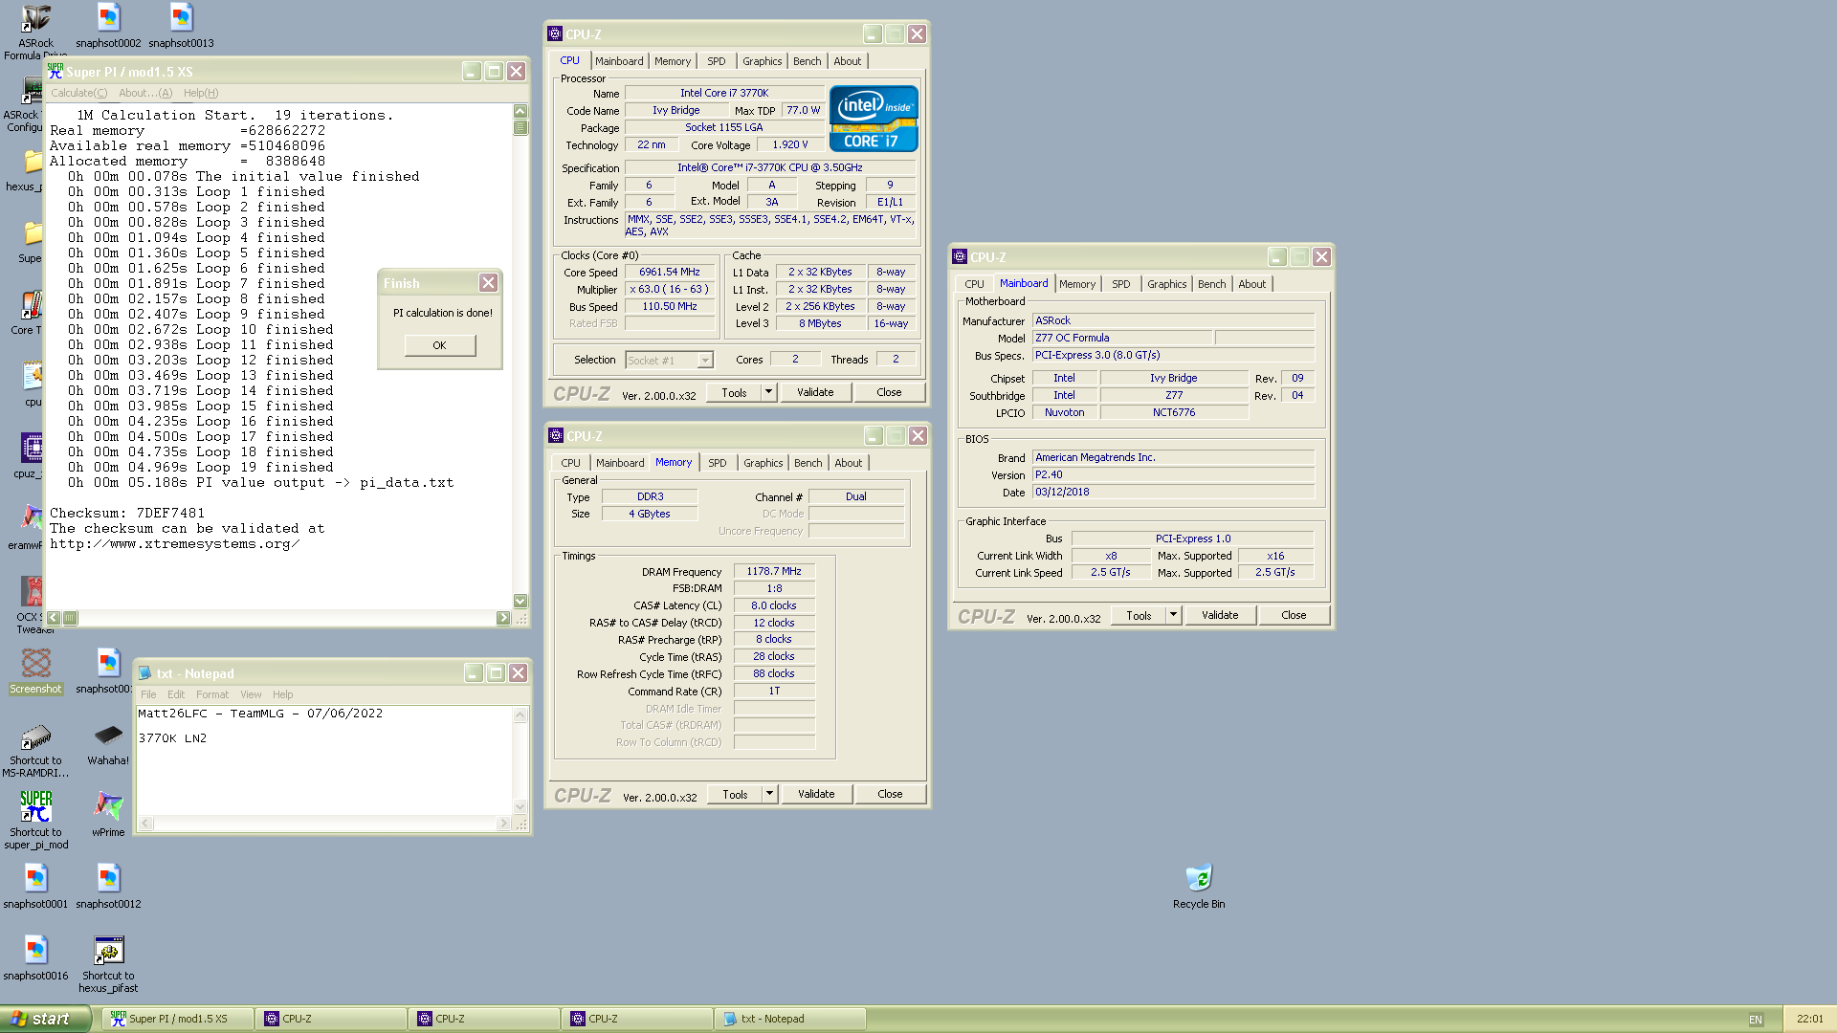Switch to Super PI taskbar button
This screenshot has width=1837, height=1033.
pyautogui.click(x=177, y=1019)
